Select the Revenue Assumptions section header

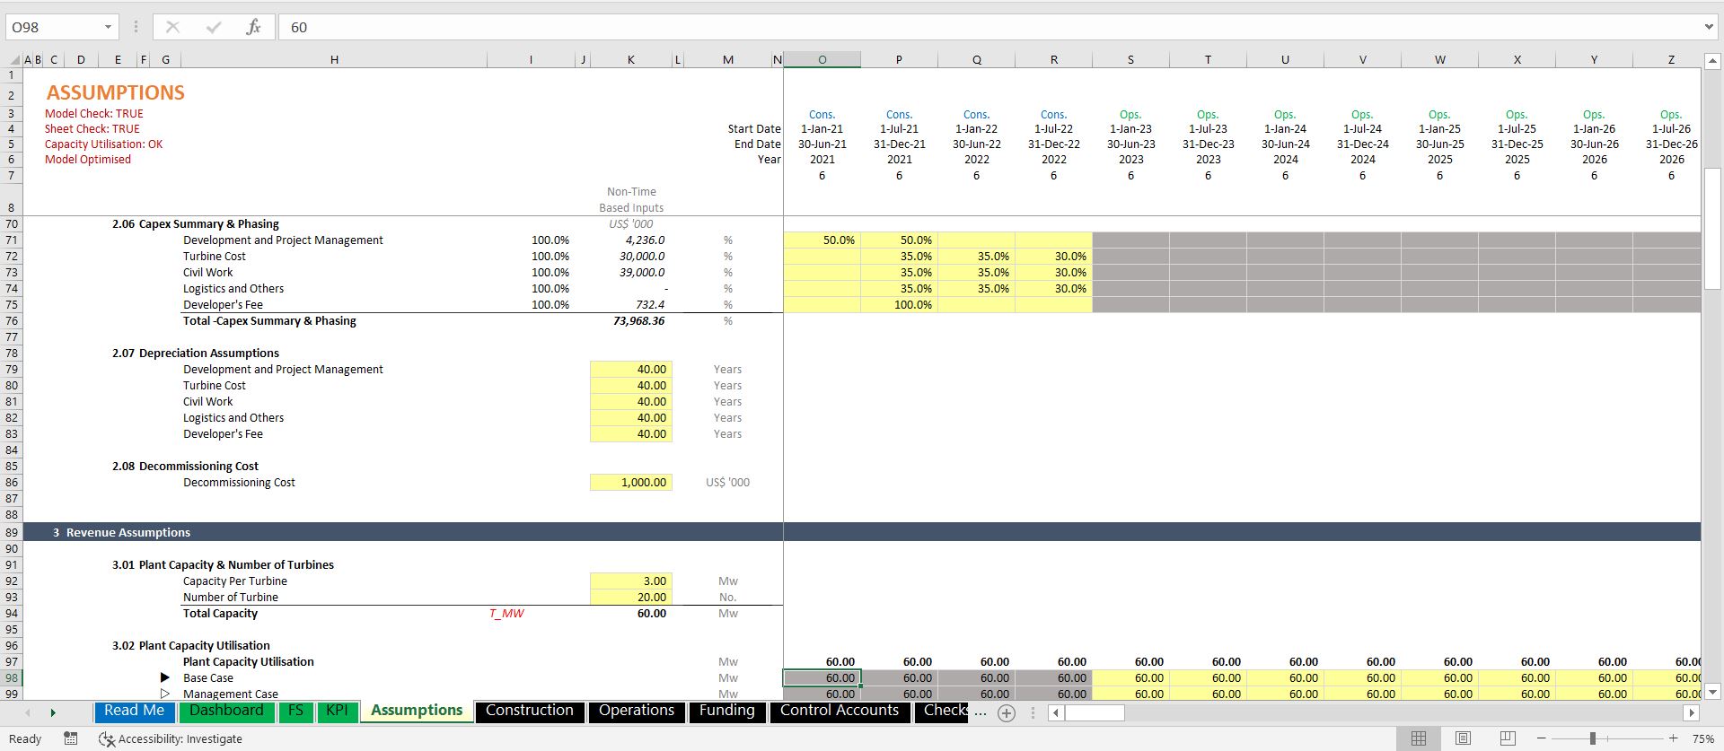[128, 532]
